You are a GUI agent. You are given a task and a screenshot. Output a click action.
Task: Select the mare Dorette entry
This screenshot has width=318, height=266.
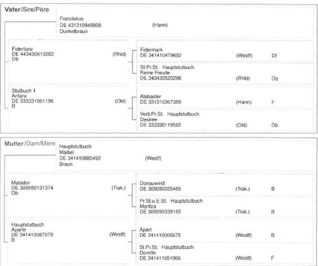click(147, 252)
